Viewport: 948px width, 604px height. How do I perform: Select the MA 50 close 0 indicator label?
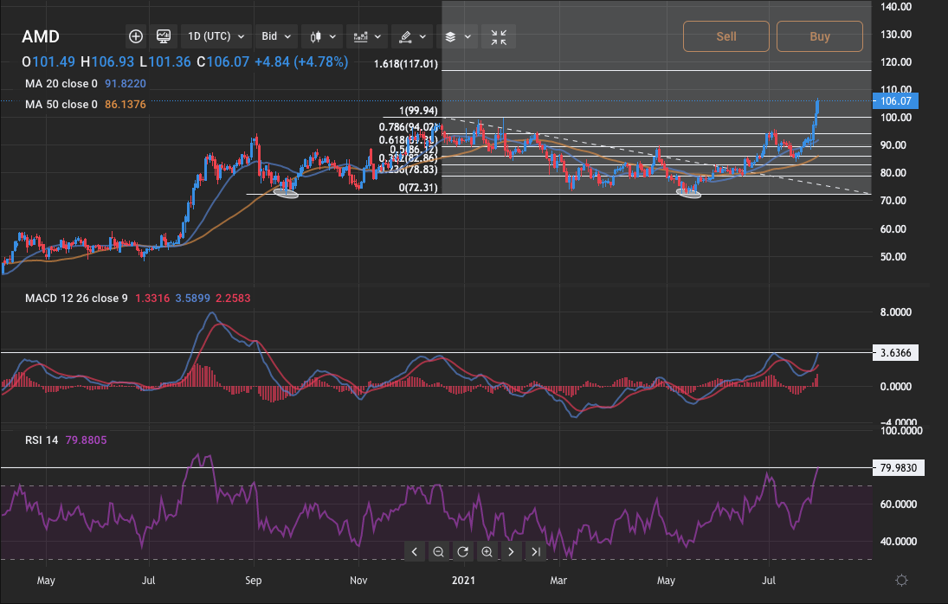pos(61,104)
